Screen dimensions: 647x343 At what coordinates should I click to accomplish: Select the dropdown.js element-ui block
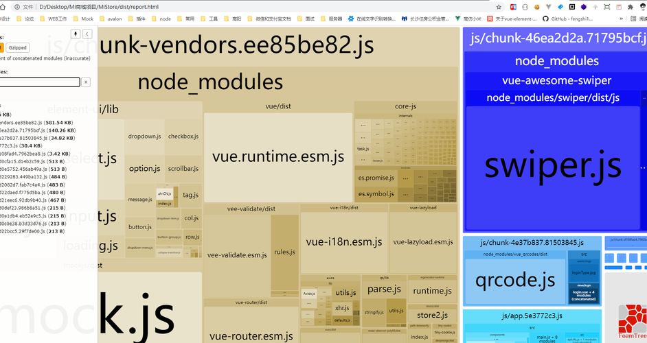tap(144, 137)
